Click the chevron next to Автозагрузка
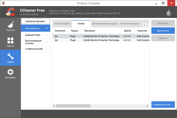The width and height of the screenshot is (177, 118). (x=47, y=28)
